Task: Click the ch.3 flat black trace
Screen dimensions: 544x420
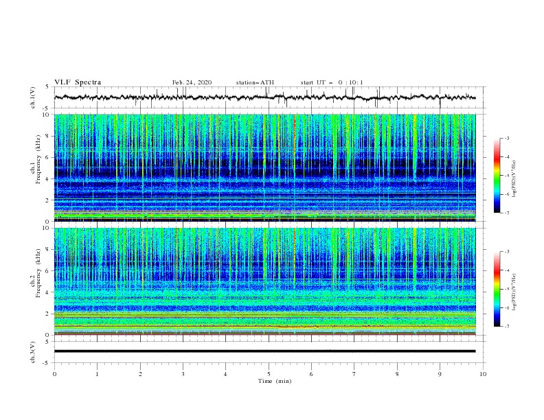Action: [265, 351]
